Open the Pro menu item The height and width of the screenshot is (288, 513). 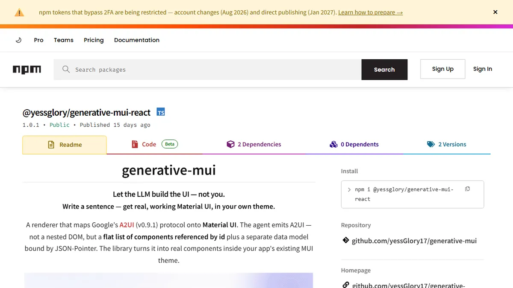[x=39, y=40]
